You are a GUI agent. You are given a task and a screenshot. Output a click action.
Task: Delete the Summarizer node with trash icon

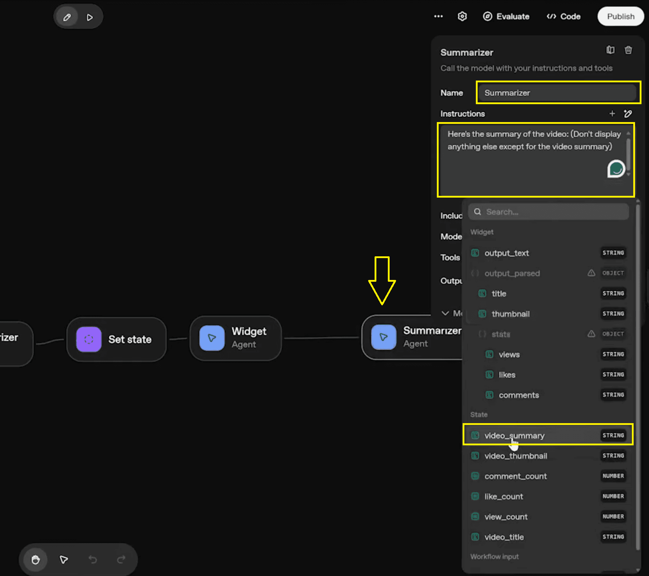pyautogui.click(x=628, y=50)
